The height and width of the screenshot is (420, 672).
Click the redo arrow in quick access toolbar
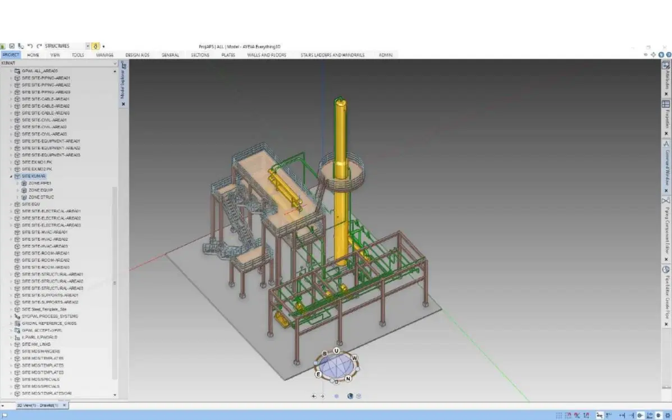tap(39, 46)
